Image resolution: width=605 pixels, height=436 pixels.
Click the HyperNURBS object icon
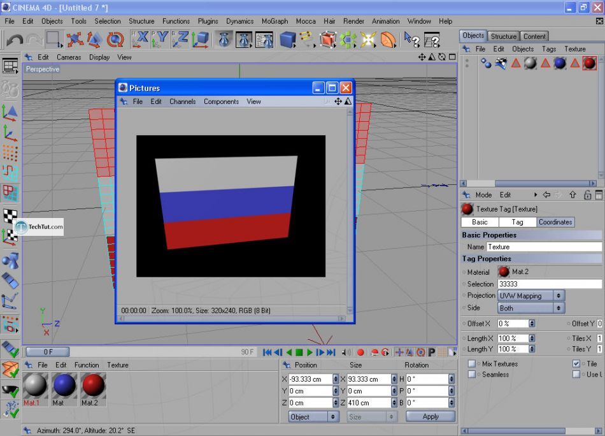[x=327, y=40]
